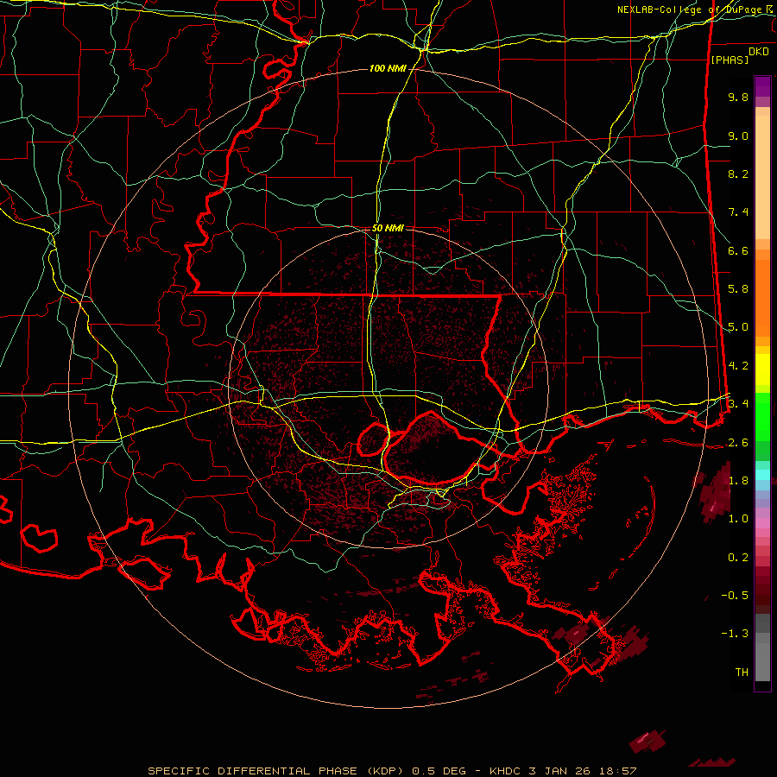The image size is (777, 777).
Task: Click the 4.2 scale value
Action: [738, 366]
